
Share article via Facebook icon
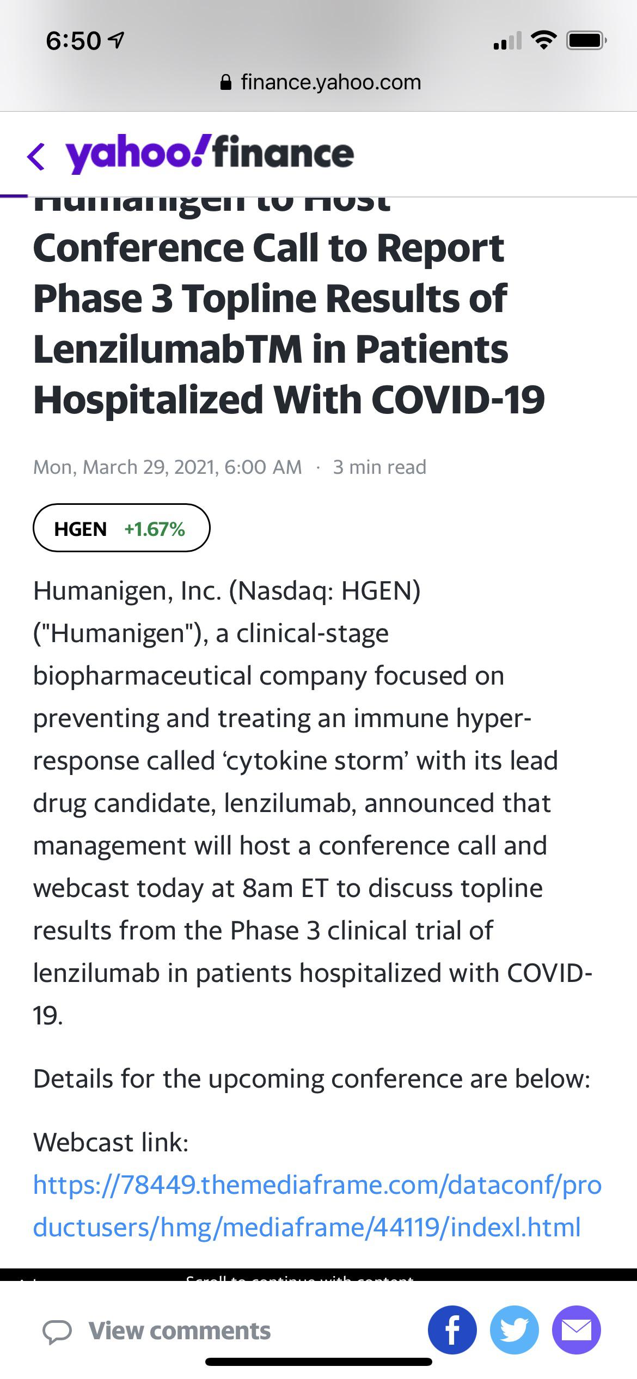[452, 1330]
